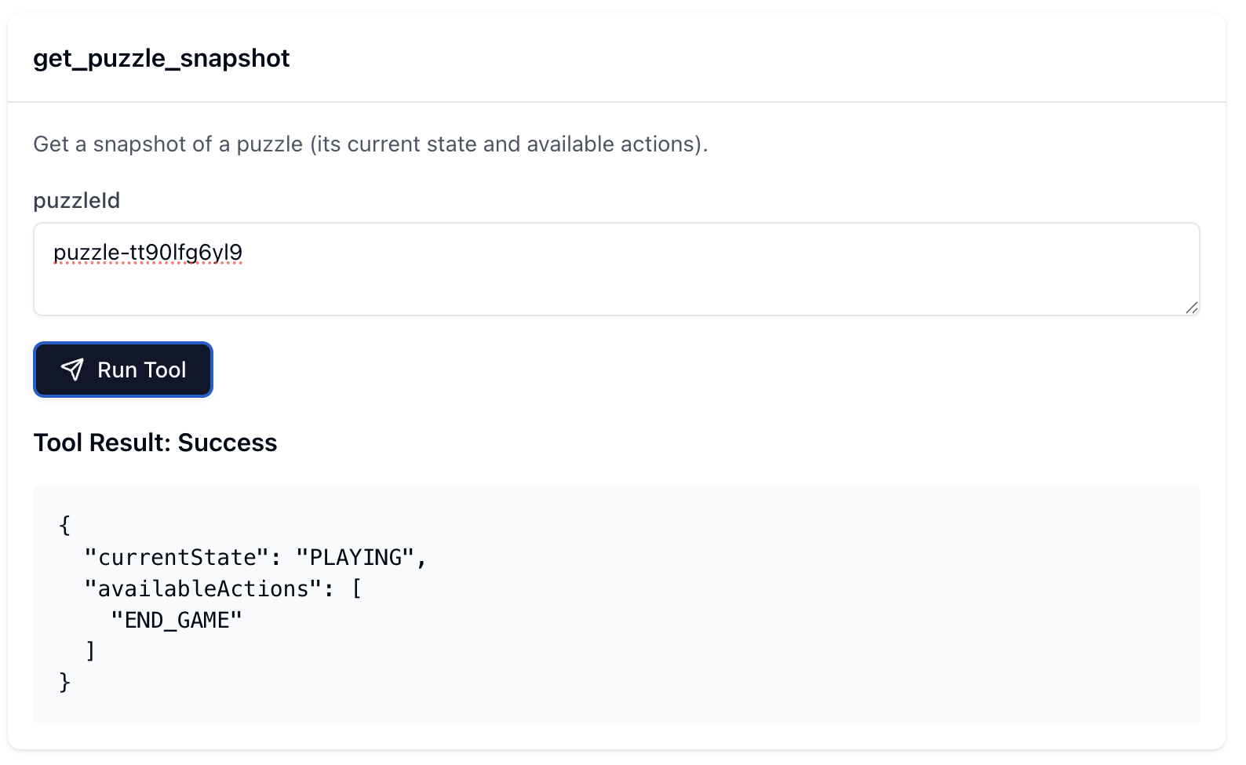Click the opening brace of the JSON result
The width and height of the screenshot is (1246, 765).
pos(64,526)
